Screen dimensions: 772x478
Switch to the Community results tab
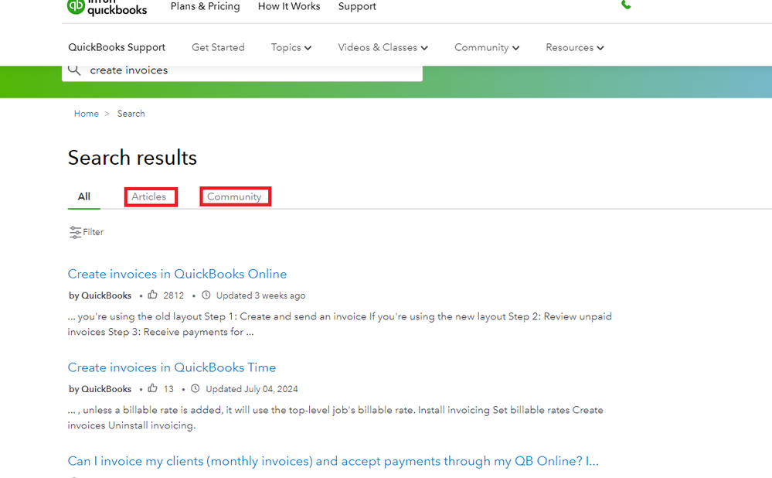(x=234, y=196)
